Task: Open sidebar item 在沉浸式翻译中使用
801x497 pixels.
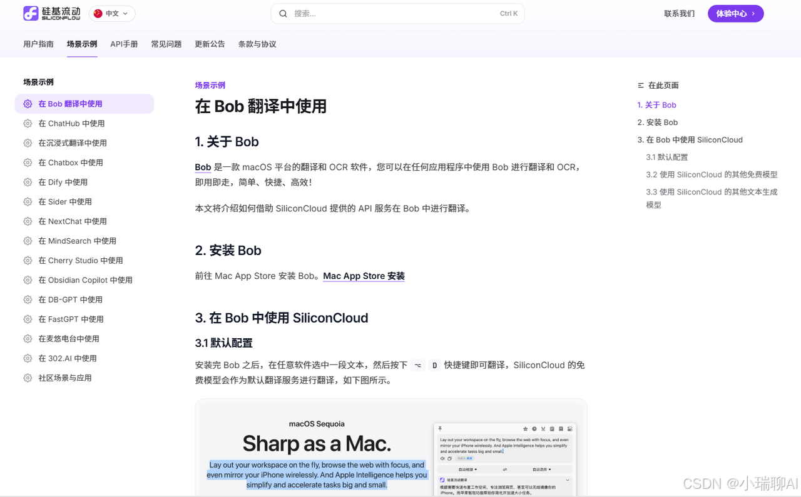Action: click(x=84, y=143)
